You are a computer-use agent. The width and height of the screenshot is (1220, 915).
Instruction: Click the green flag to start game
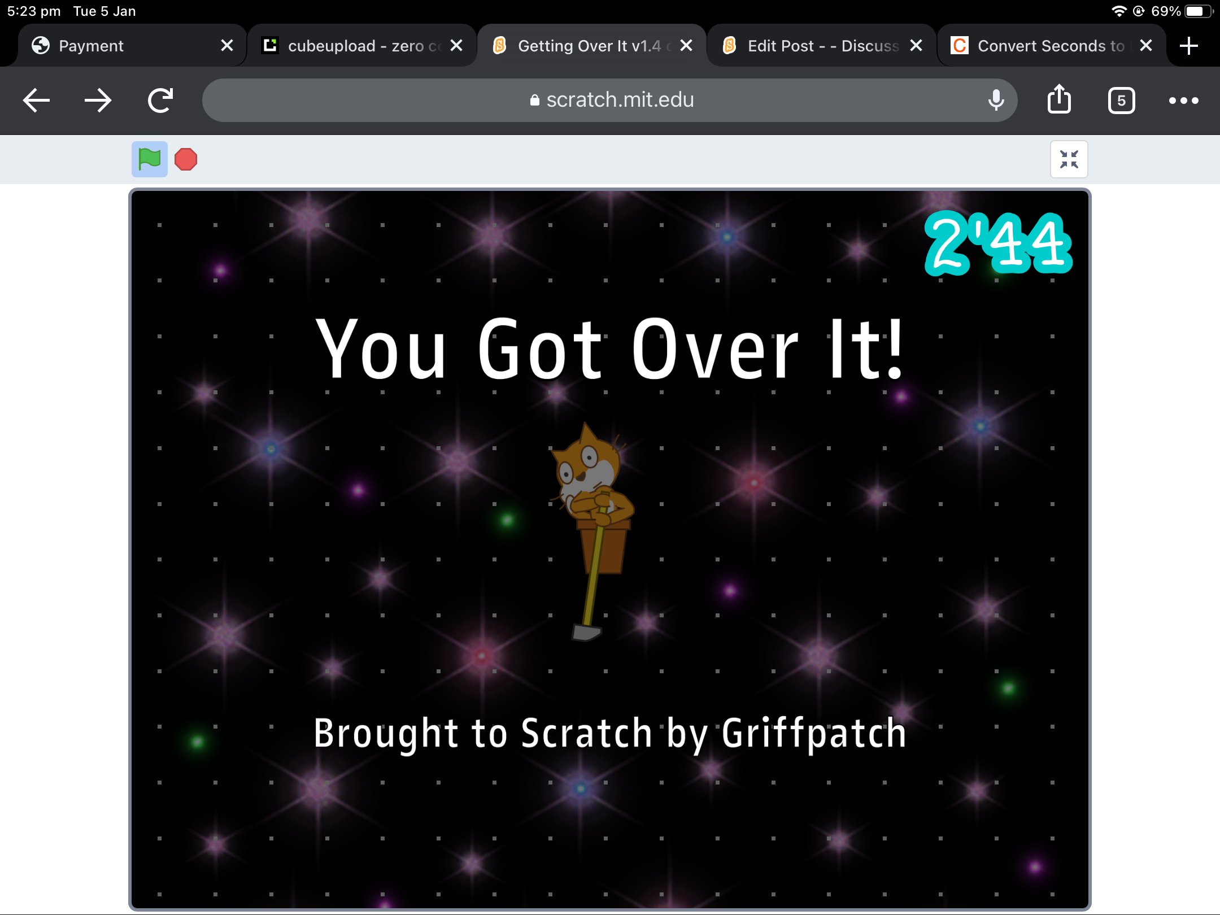[150, 158]
